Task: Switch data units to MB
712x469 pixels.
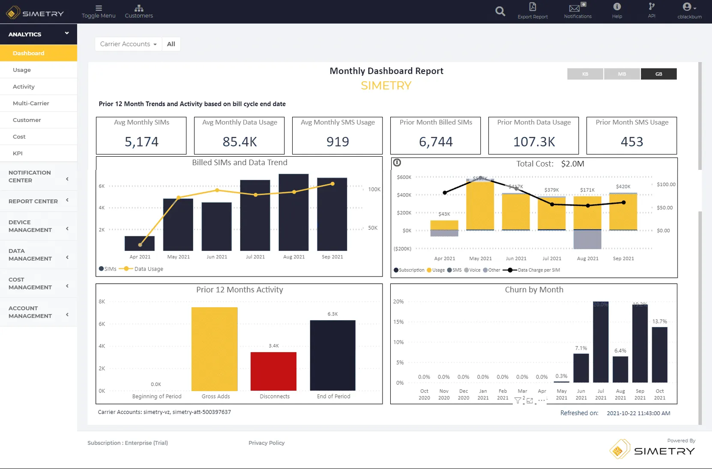Action: 622,74
